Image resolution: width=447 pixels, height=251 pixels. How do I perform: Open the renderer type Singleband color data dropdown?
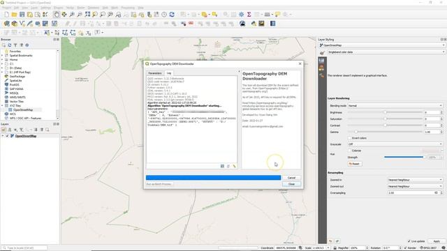(x=386, y=52)
